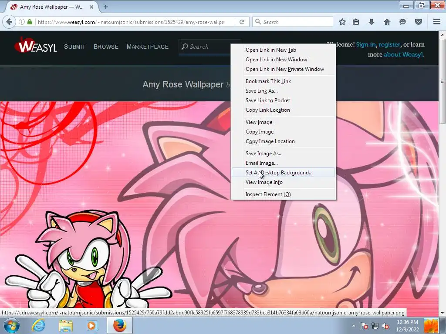The image size is (446, 334).
Task: Go to home page via house icon
Action: pos(387,22)
